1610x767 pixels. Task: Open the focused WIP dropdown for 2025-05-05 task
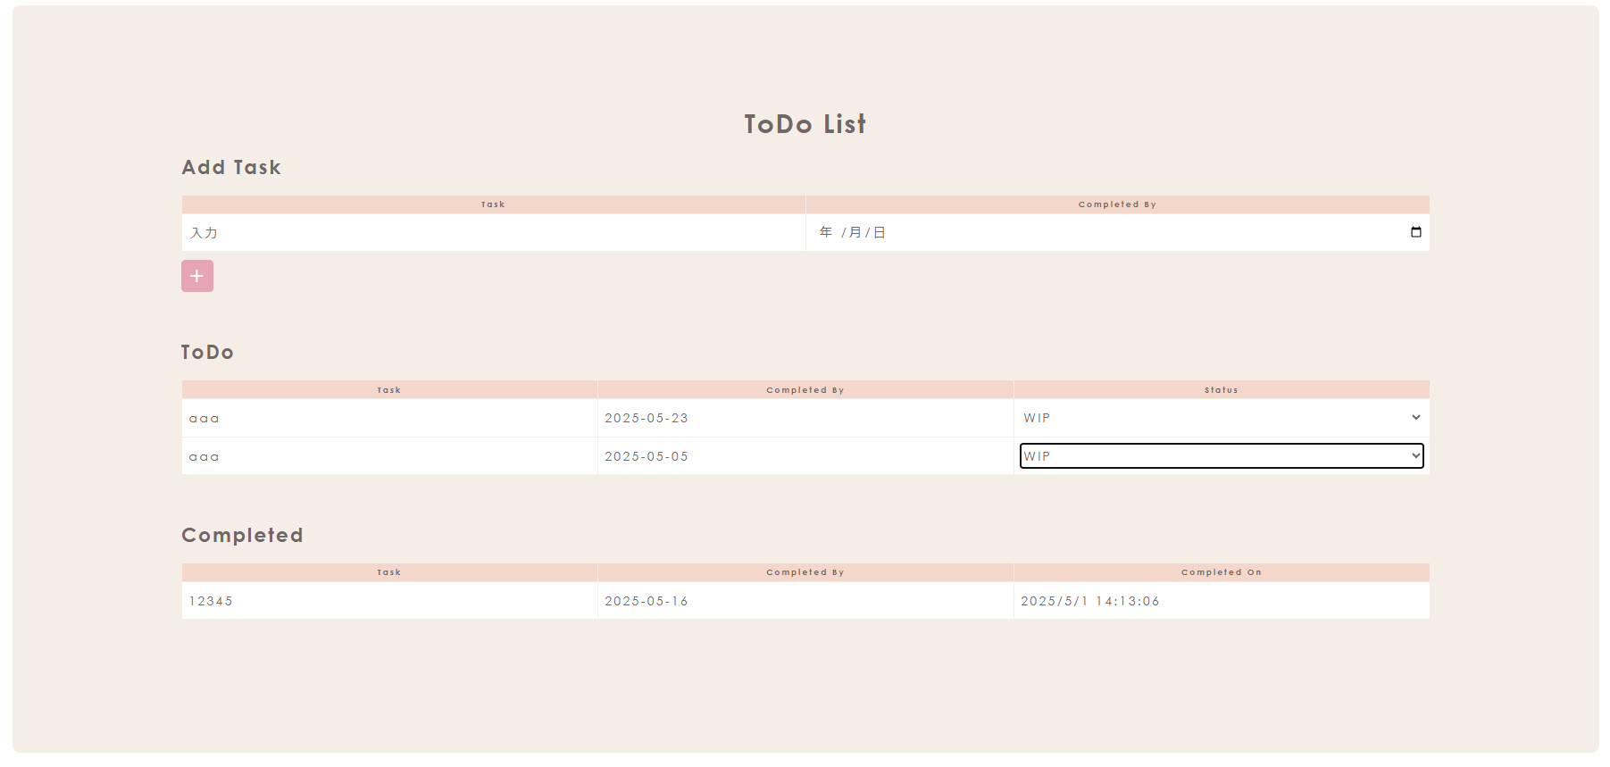1222,456
